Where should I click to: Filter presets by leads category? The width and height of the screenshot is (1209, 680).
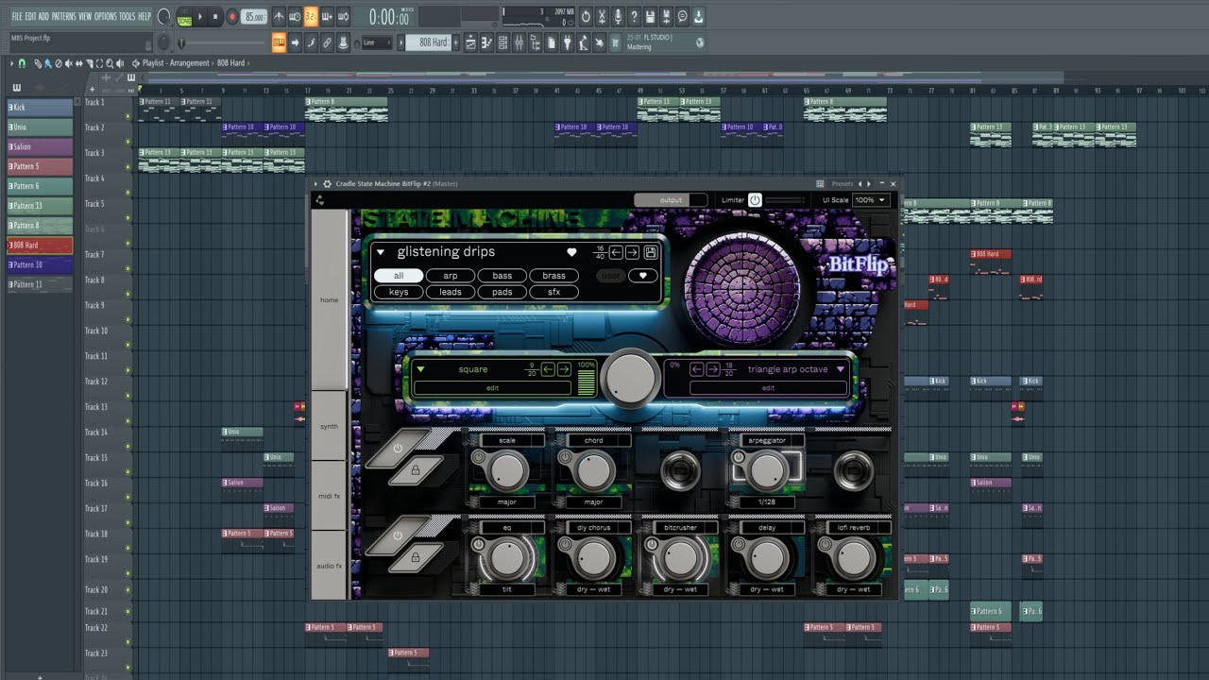pos(451,292)
